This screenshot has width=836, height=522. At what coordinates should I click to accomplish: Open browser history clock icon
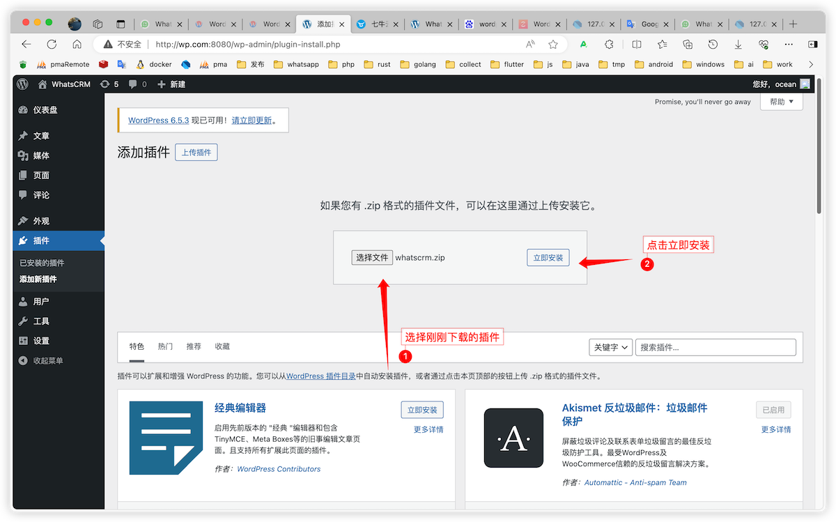click(713, 44)
